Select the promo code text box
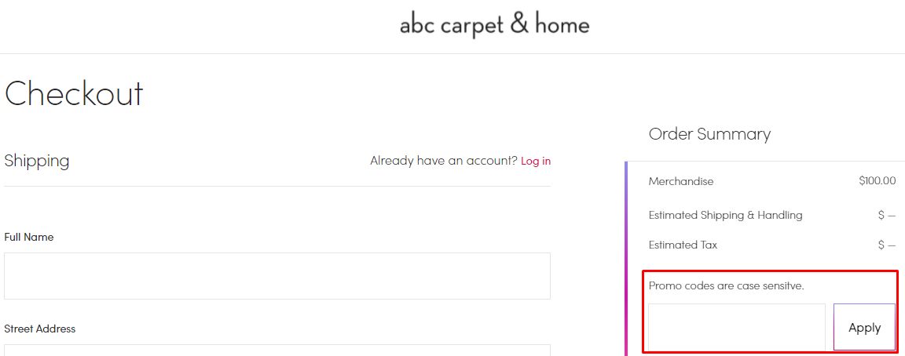The height and width of the screenshot is (356, 905). (x=736, y=326)
